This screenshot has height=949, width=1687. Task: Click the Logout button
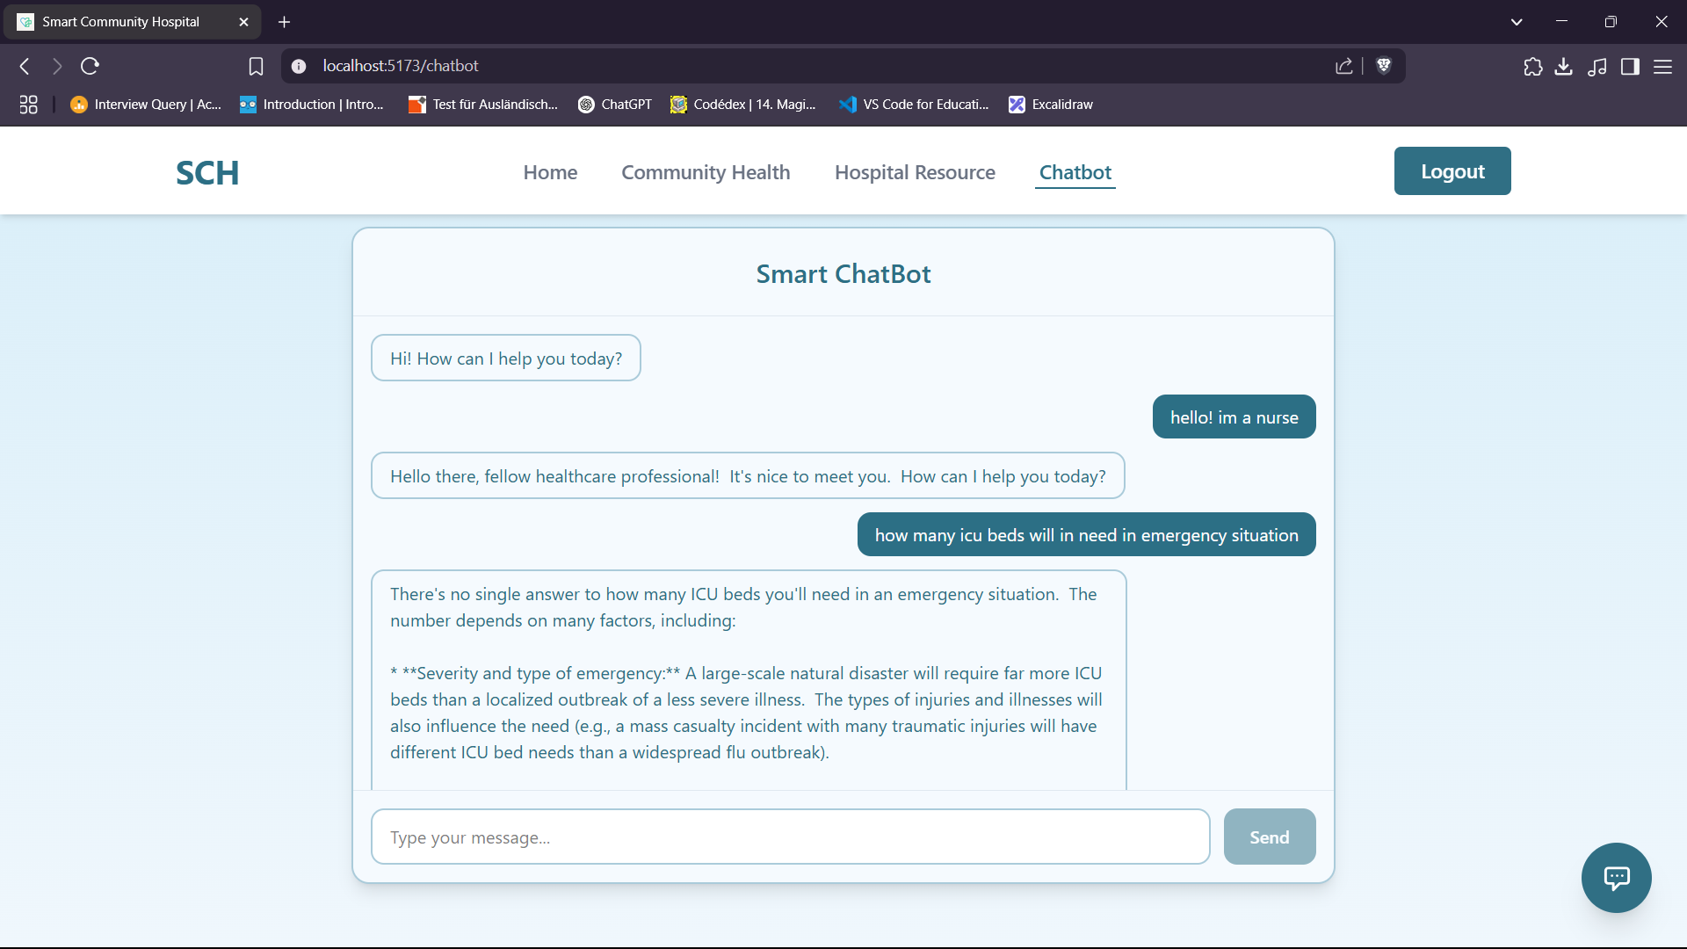click(x=1452, y=170)
